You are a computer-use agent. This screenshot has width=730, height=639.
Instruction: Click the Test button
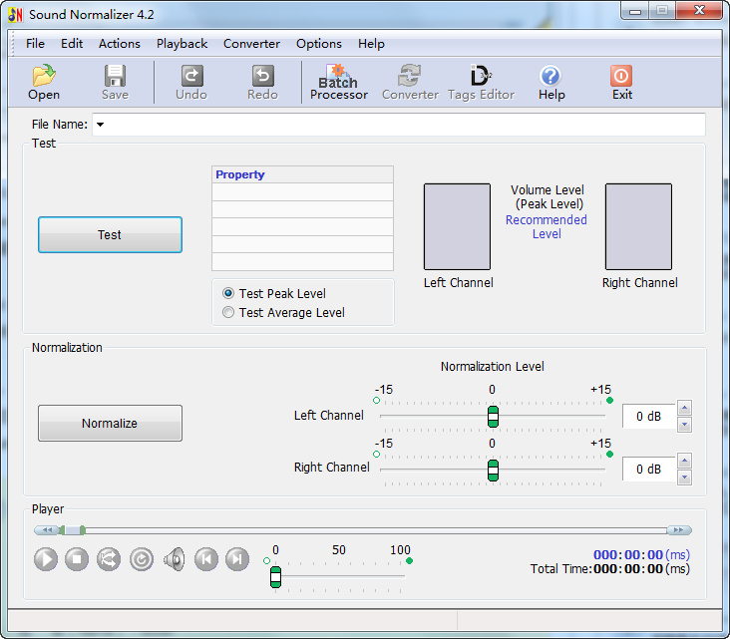[x=110, y=235]
